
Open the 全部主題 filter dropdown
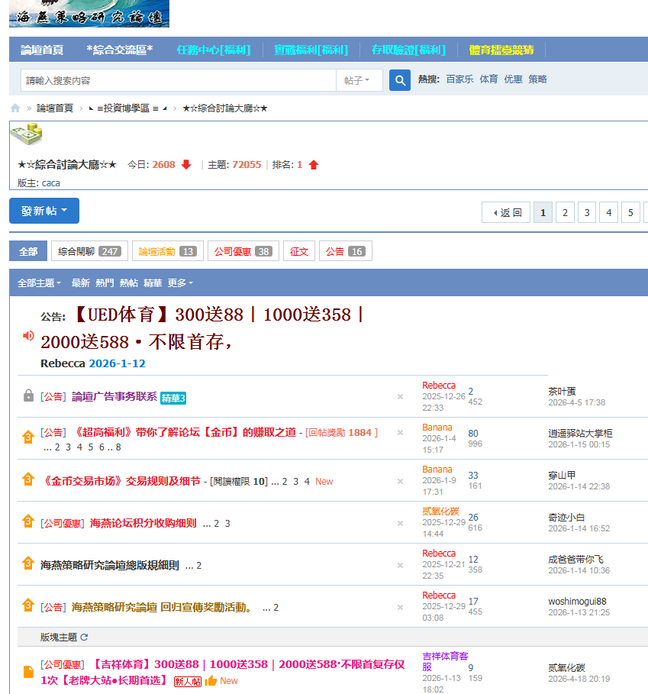click(40, 282)
